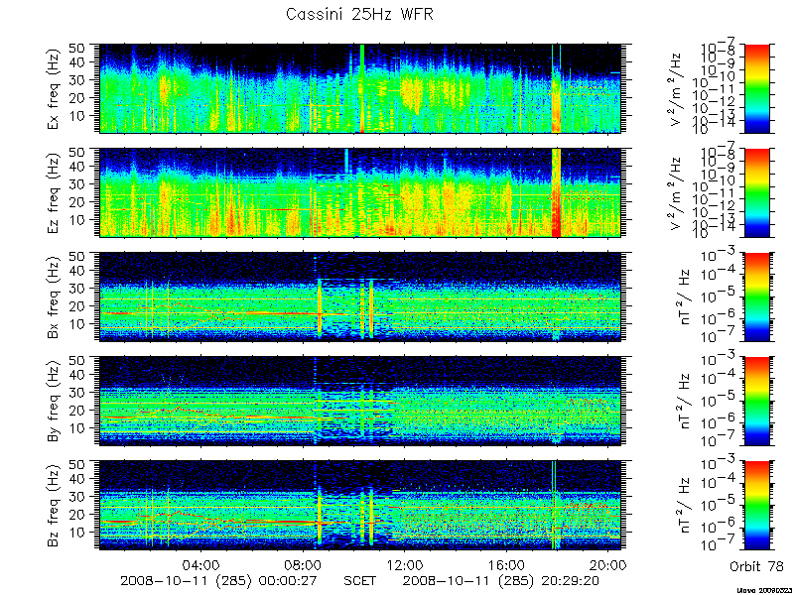Click the 16:00 time axis label
Image resolution: width=794 pixels, height=595 pixels.
(x=507, y=564)
